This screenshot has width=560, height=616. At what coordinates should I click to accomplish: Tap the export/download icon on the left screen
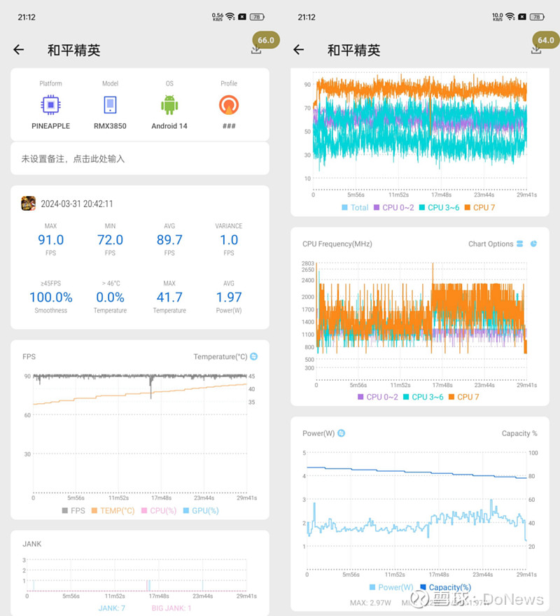[x=255, y=50]
